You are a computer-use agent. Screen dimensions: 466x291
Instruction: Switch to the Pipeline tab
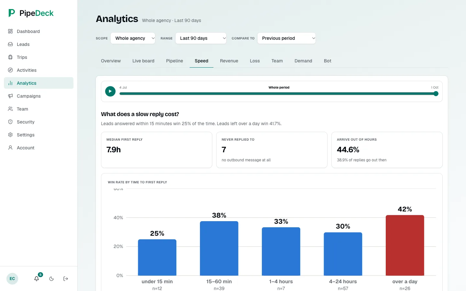174,61
